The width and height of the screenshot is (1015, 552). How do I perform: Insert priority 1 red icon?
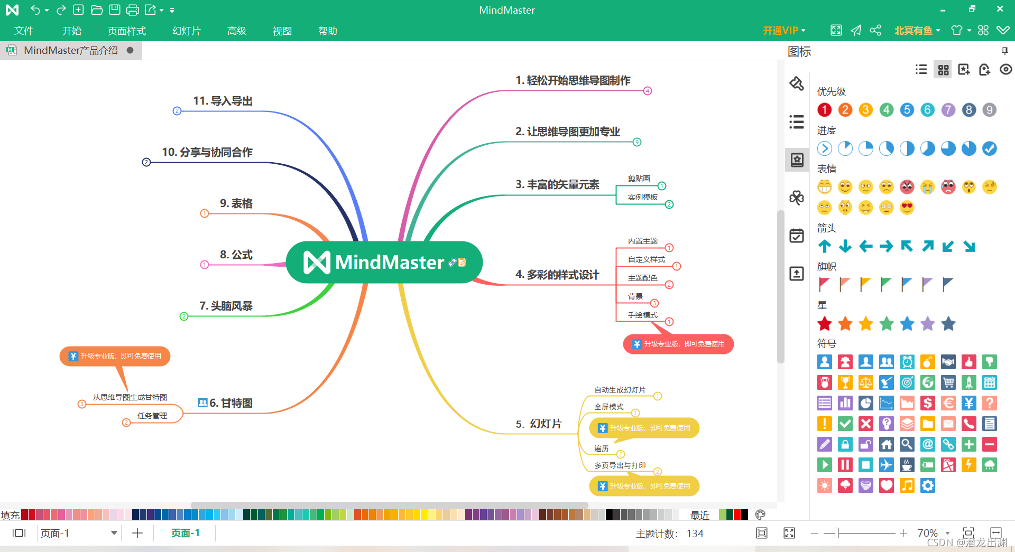[x=824, y=110]
